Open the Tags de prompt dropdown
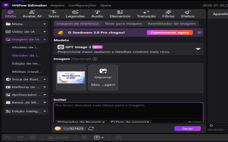This screenshot has height=142, width=228. tap(130, 122)
